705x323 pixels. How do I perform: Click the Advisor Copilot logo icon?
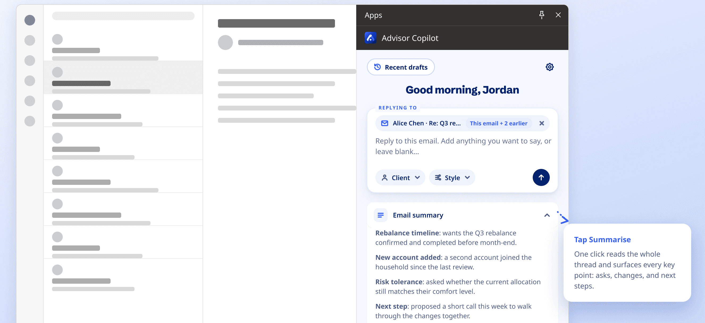(x=371, y=38)
